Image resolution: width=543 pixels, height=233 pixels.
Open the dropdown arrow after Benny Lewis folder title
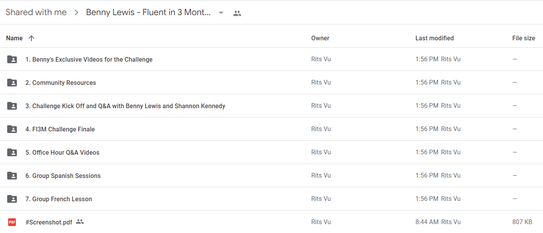[221, 13]
